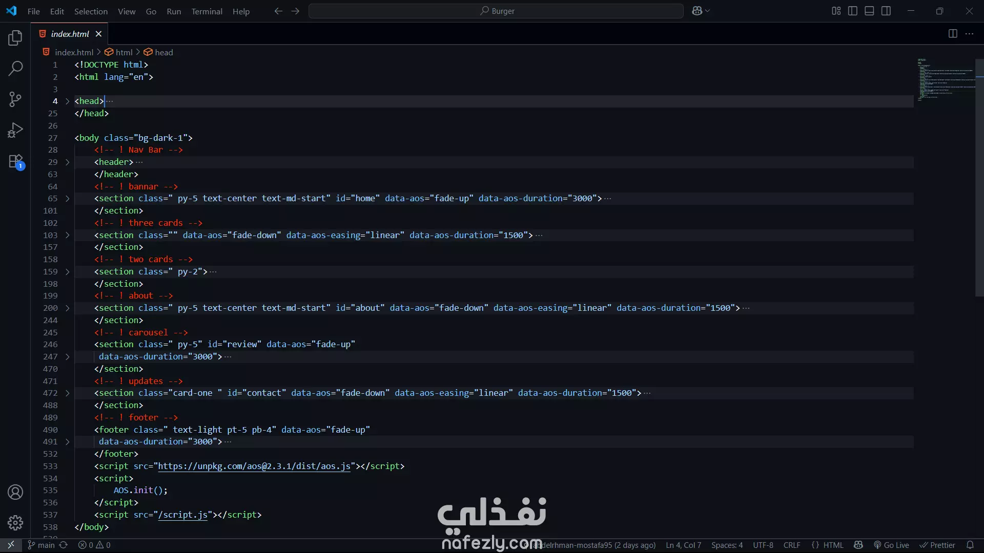Toggle the primary side bar
The width and height of the screenshot is (984, 553).
tap(853, 11)
